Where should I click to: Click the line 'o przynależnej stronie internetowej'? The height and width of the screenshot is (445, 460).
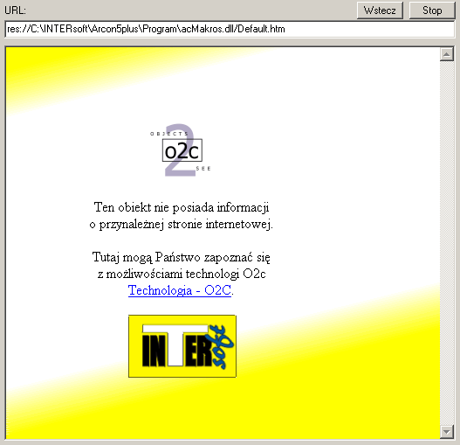181,225
